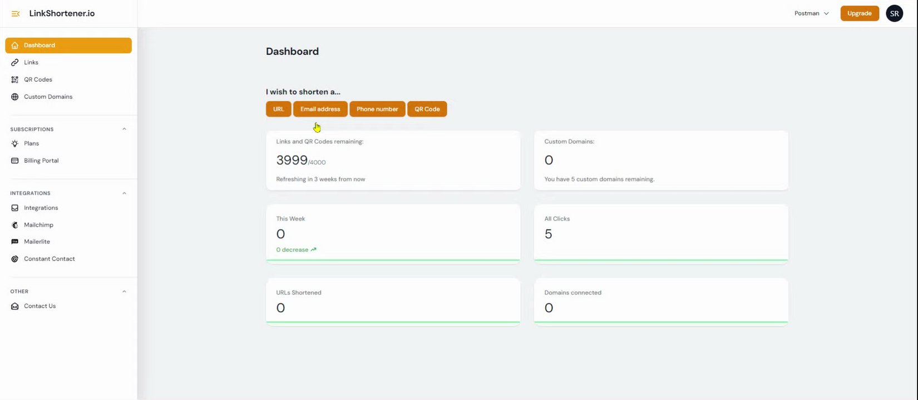Click the QR Codes icon in the sidebar
The height and width of the screenshot is (400, 918).
point(15,80)
